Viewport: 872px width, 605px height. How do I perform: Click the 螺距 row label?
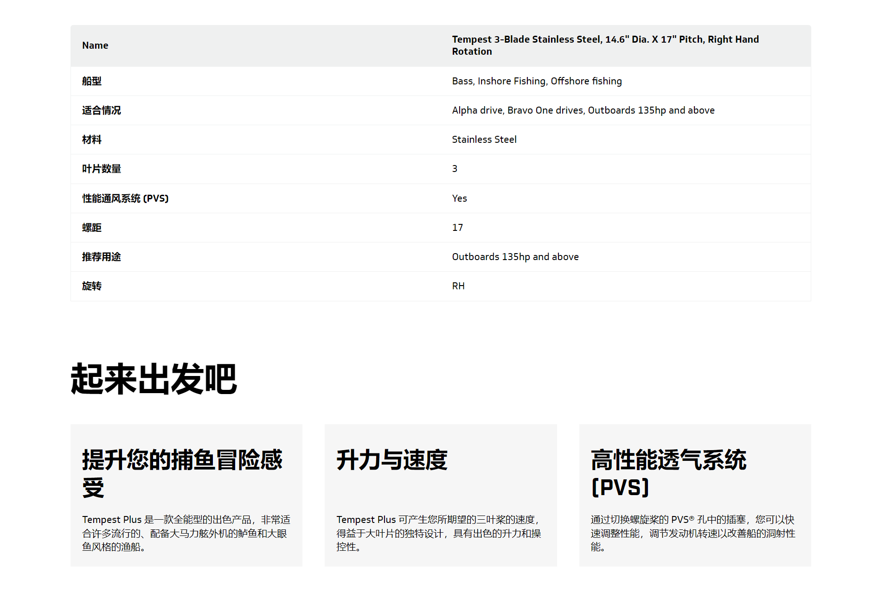pyautogui.click(x=91, y=228)
